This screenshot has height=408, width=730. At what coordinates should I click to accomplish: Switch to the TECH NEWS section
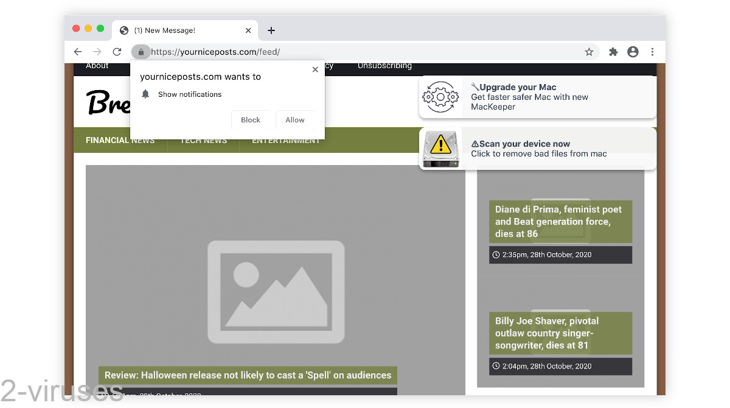[x=203, y=140]
